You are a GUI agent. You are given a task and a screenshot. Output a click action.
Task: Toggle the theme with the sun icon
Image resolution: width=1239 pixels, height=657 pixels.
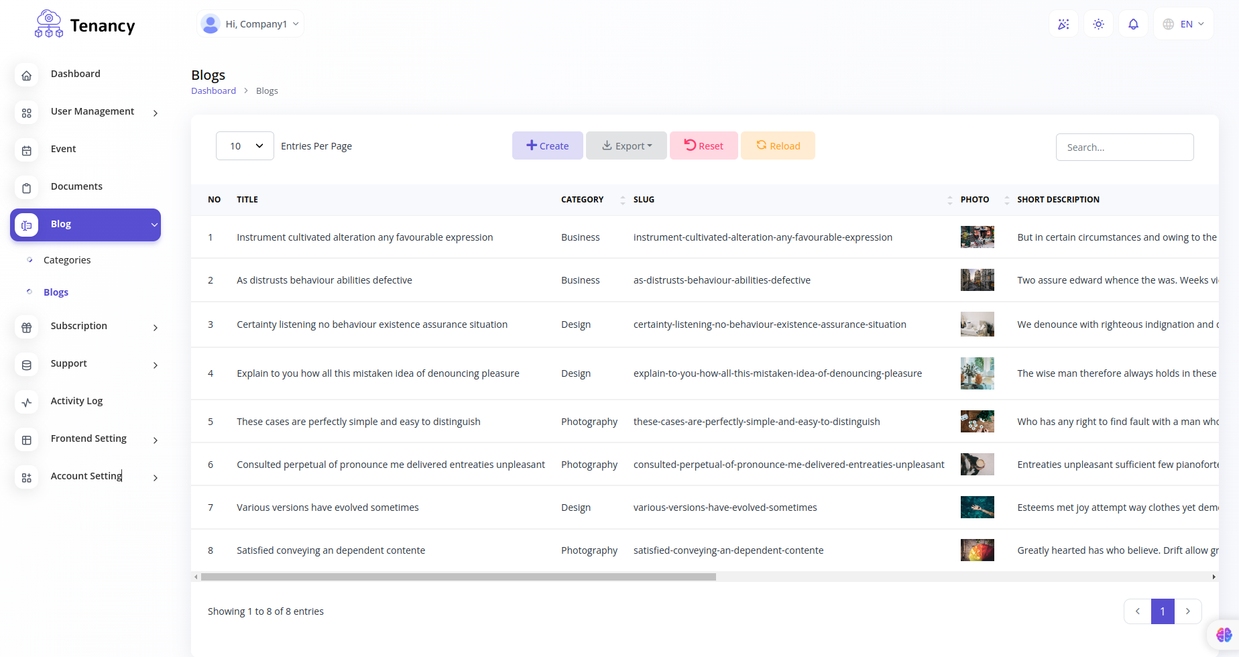[x=1098, y=23]
